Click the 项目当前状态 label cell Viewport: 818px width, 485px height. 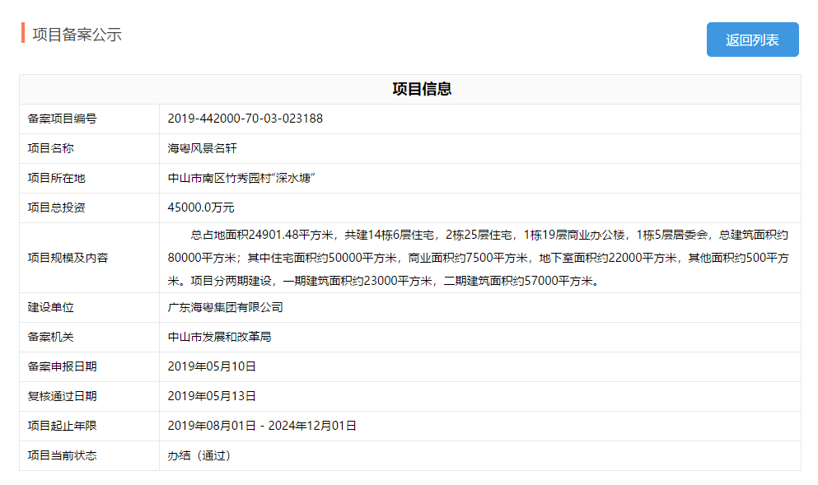coord(89,456)
